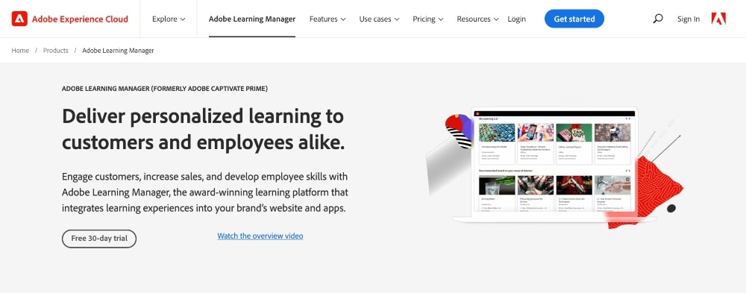The image size is (746, 293).
Task: Start the Free 30-day trial
Action: 99,239
